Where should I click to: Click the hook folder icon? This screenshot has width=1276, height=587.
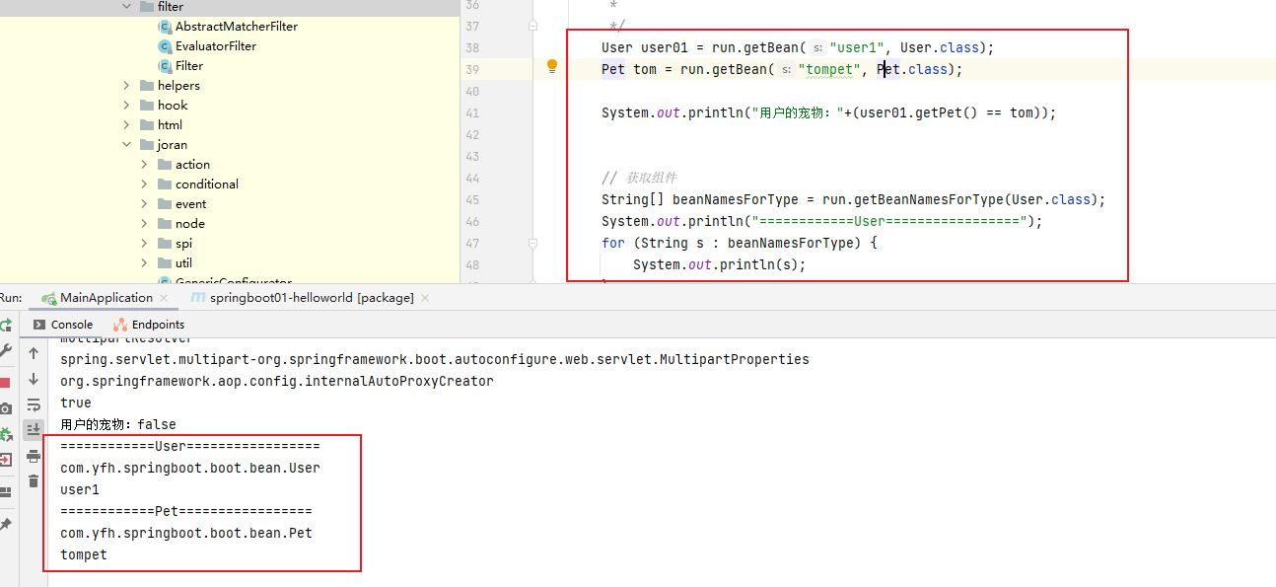pyautogui.click(x=146, y=106)
